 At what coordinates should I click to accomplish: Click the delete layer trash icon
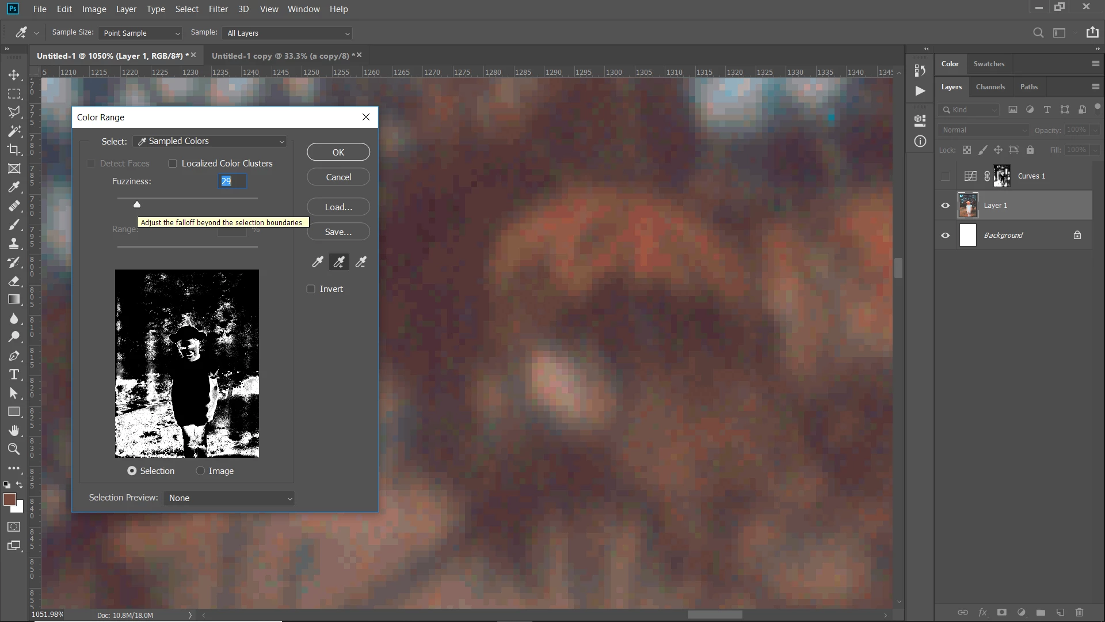tap(1079, 612)
